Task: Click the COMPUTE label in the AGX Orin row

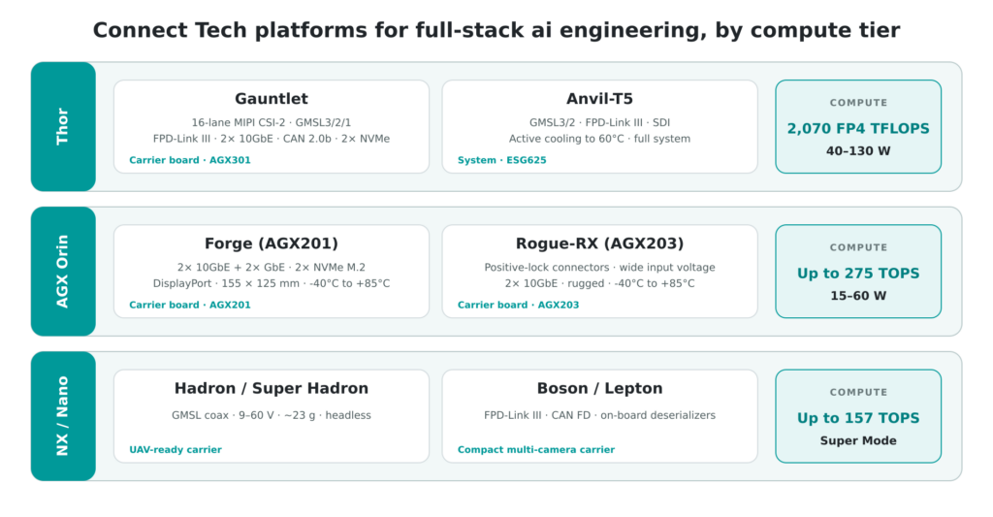Action: pyautogui.click(x=858, y=247)
